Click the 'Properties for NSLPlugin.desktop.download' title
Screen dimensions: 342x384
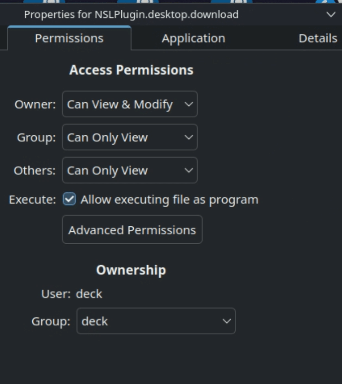click(131, 15)
